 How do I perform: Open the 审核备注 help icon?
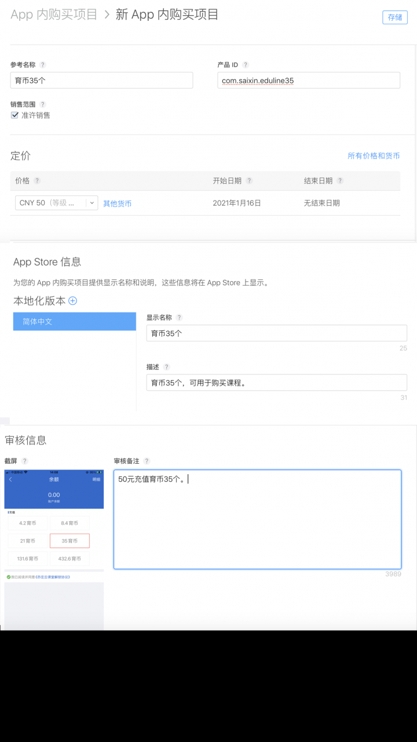coord(147,461)
